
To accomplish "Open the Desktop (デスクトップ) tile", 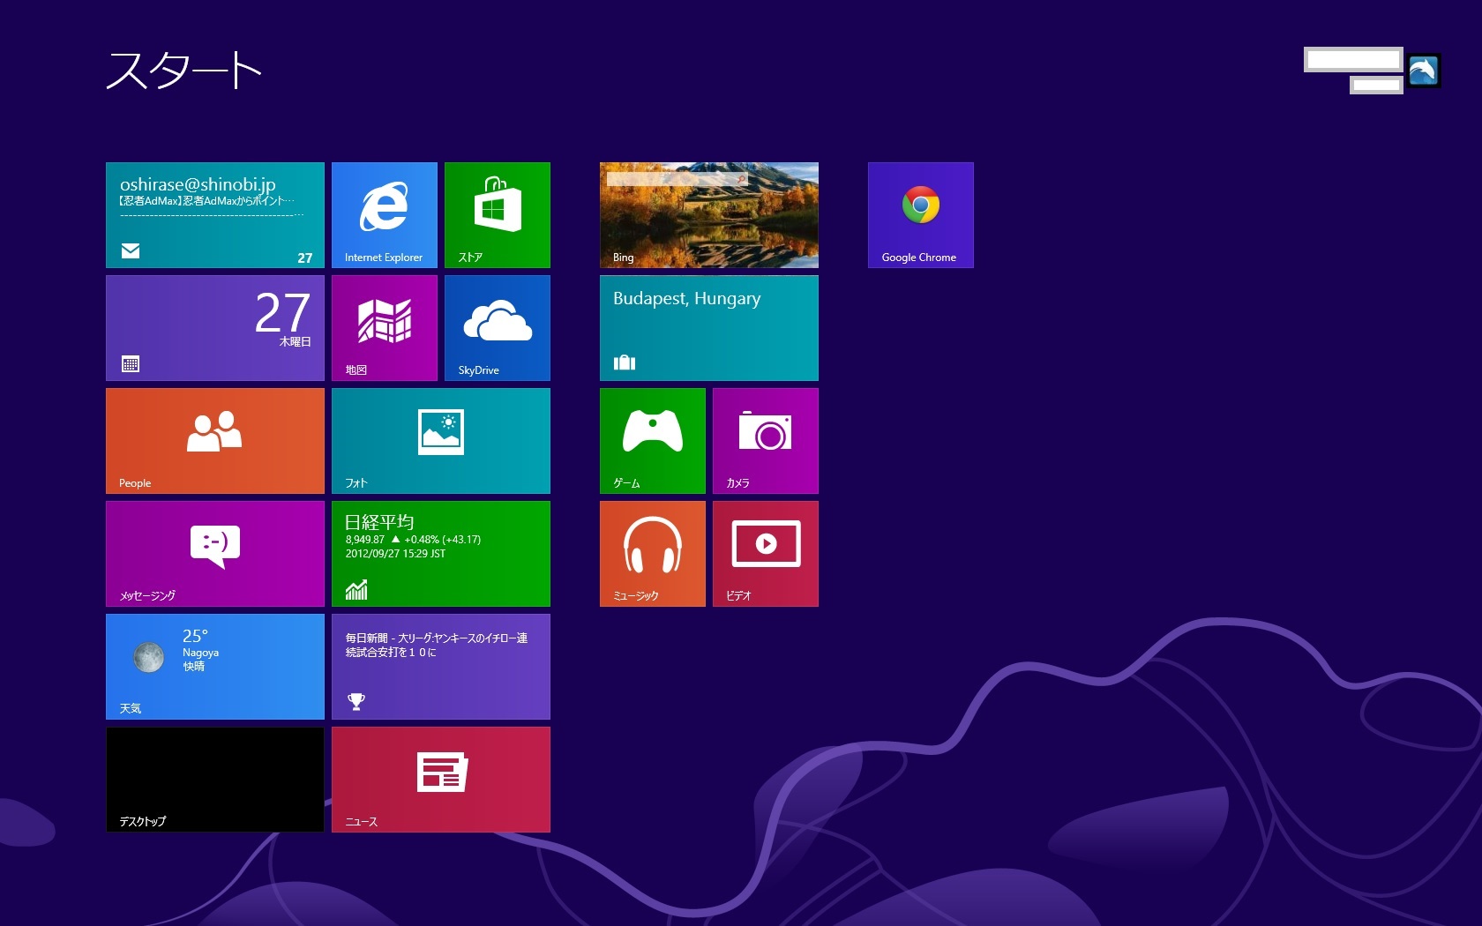I will pyautogui.click(x=215, y=780).
